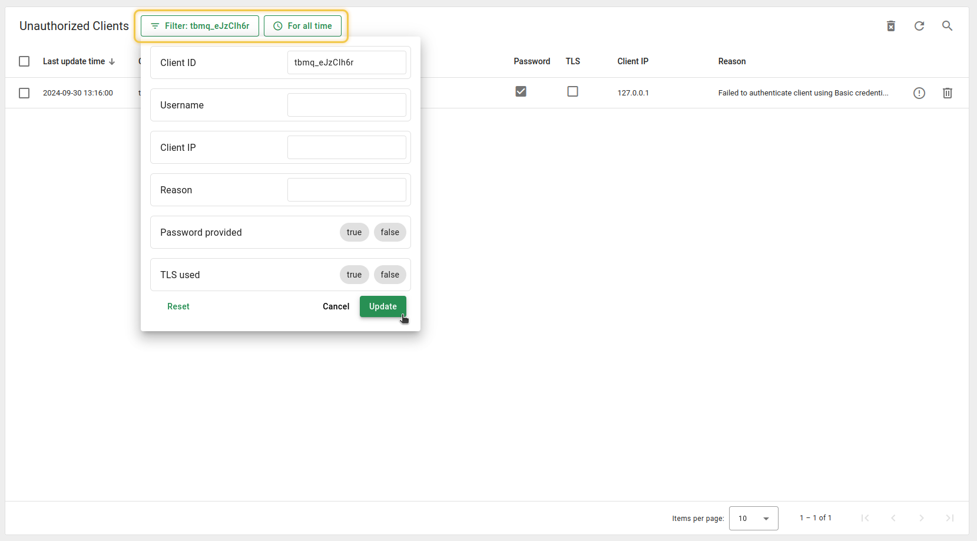Viewport: 977px width, 541px height.
Task: Delete the 127.0.0.1 client row
Action: coord(947,93)
